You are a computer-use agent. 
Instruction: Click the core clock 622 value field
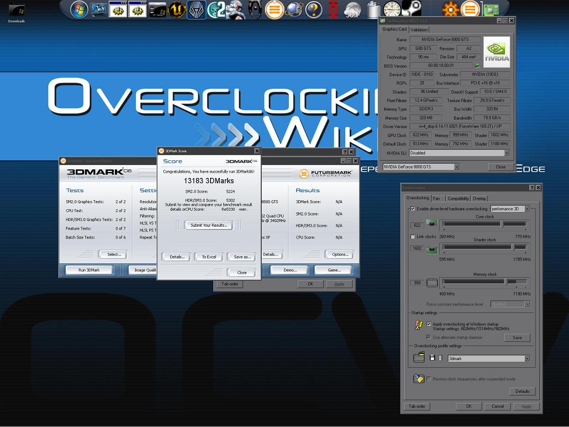pos(417,225)
